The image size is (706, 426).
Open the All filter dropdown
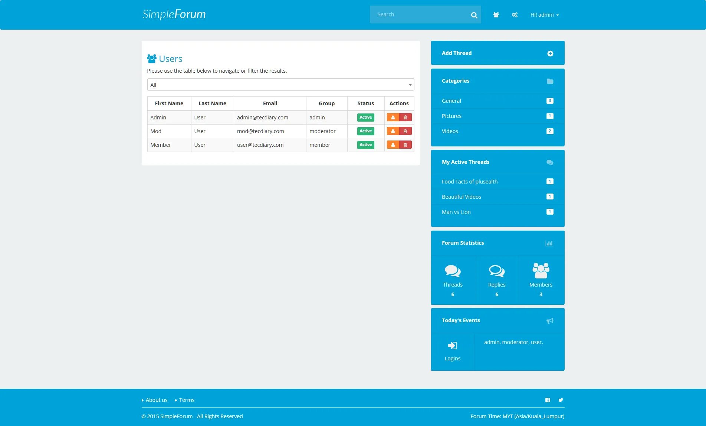tap(280, 85)
